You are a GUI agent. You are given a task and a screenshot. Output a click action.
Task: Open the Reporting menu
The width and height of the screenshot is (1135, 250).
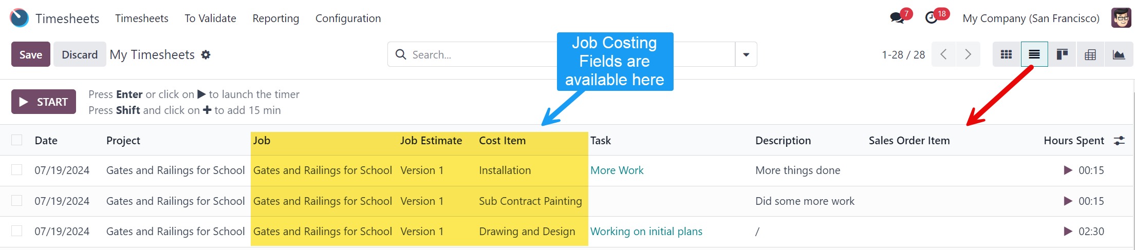(275, 18)
